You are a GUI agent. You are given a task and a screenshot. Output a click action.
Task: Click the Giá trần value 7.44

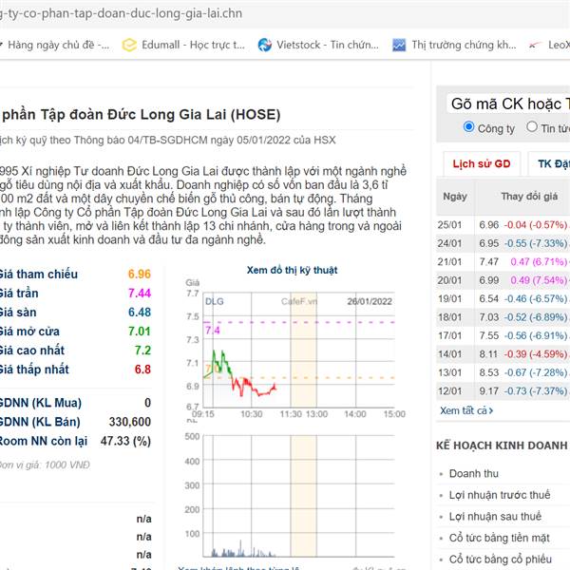[140, 293]
